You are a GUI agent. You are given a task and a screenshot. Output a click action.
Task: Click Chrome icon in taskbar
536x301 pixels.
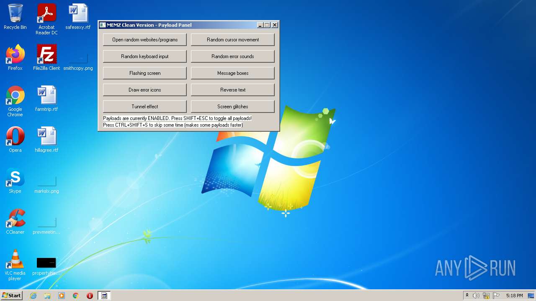click(76, 296)
